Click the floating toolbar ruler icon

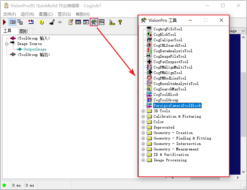tap(112, 22)
